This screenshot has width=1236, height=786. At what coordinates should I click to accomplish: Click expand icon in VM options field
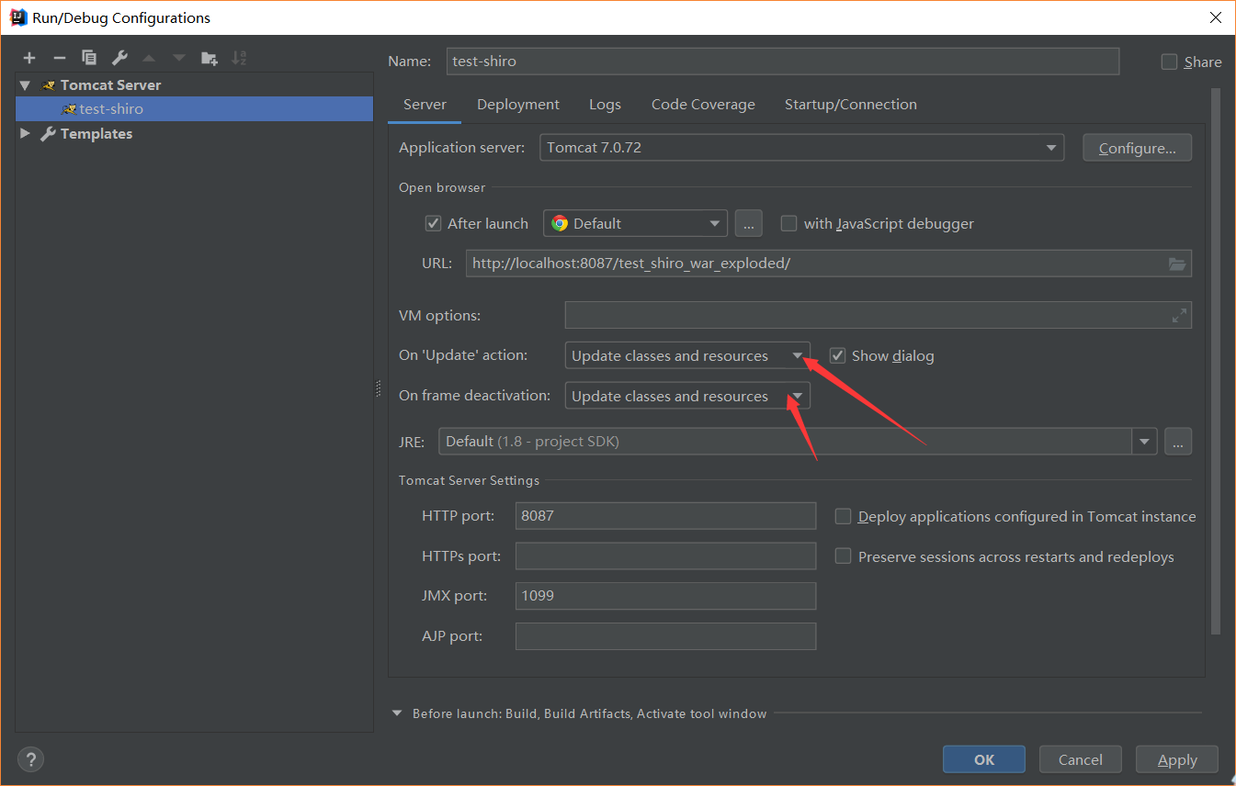click(1179, 315)
